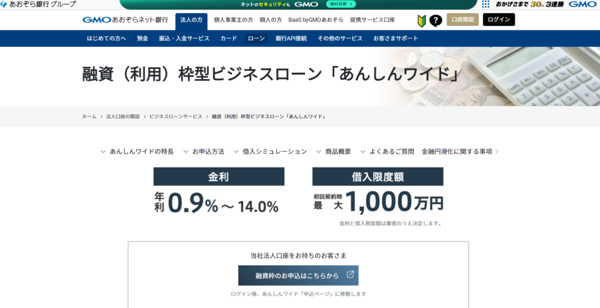600x308 pixels.
Task: Click the あおぞら銀行グループ logo
Action: (x=38, y=4)
